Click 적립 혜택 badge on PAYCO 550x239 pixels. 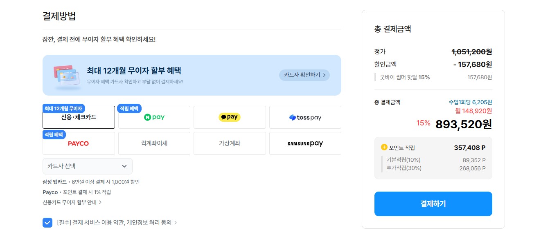pos(54,134)
